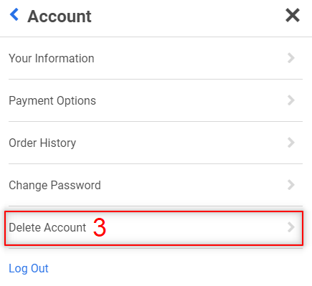View the Order History menu label
Image resolution: width=312 pixels, height=286 pixels.
point(42,143)
